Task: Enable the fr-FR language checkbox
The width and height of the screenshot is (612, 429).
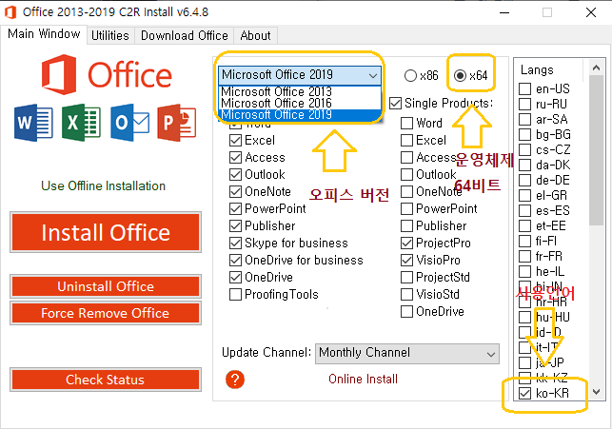Action: tap(525, 256)
